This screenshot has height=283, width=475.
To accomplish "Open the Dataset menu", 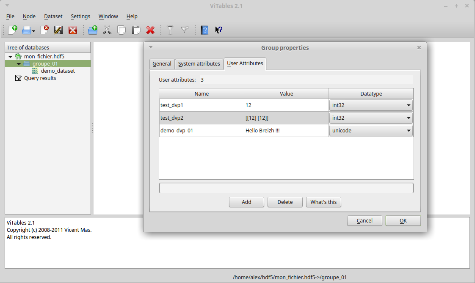I will [53, 16].
